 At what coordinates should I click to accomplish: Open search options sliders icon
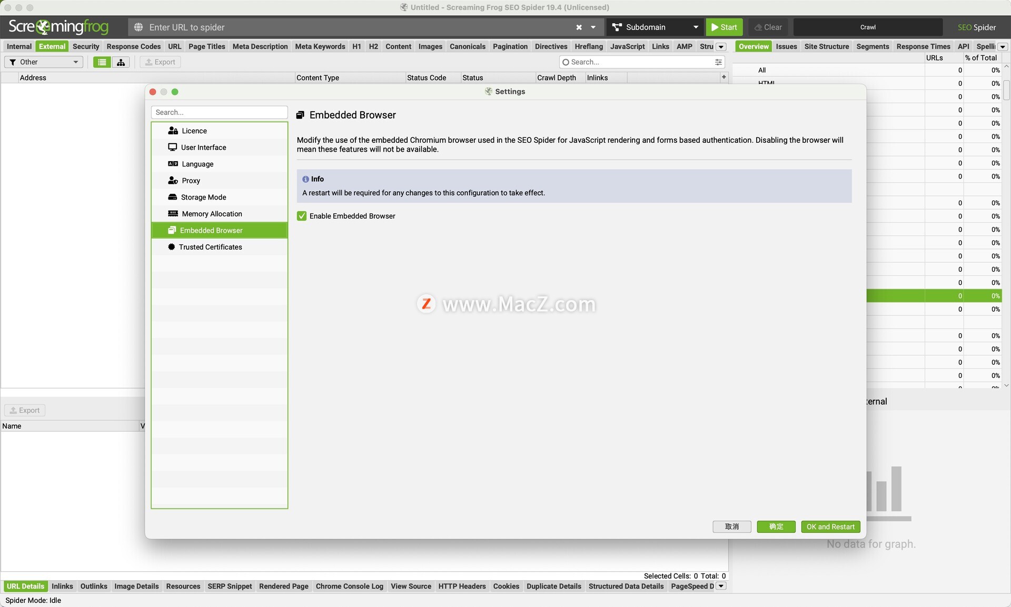[x=718, y=62]
